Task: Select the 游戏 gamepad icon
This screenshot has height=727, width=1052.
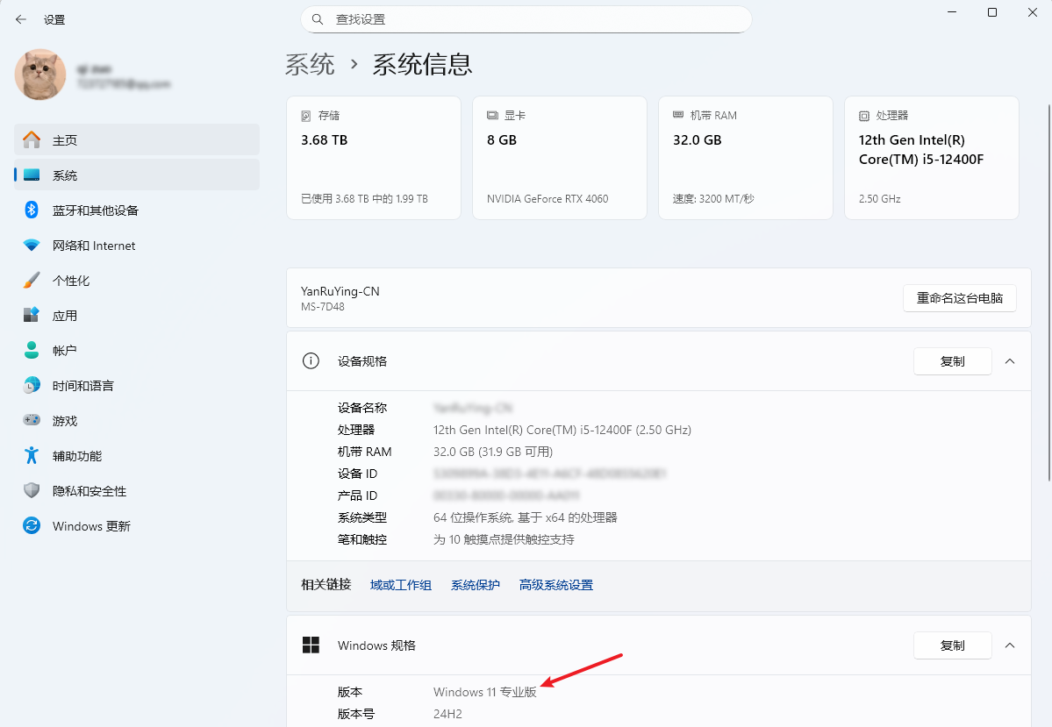Action: point(32,421)
